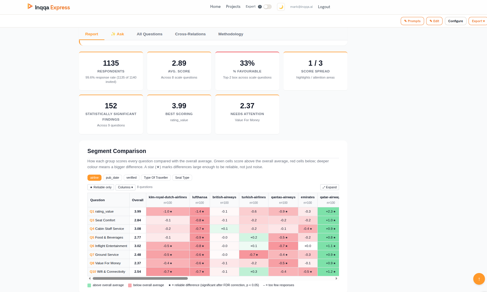487x292 pixels.
Task: Click the Prompts button
Action: coord(412,21)
